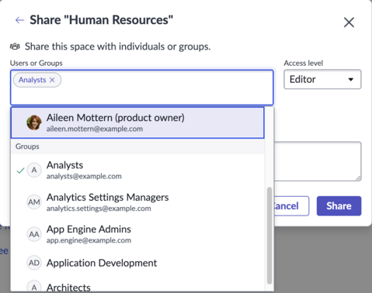The width and height of the screenshot is (372, 293).
Task: Click the green checkmark beside Analysts
Action: [x=20, y=171]
